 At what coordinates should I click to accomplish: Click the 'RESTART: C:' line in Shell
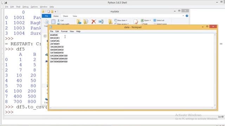tap(23, 44)
